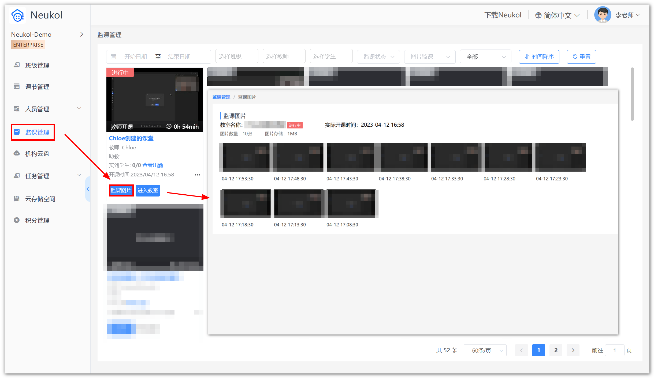654x378 pixels.
Task: Click 监课管理 in the breadcrumb
Action: [x=221, y=97]
